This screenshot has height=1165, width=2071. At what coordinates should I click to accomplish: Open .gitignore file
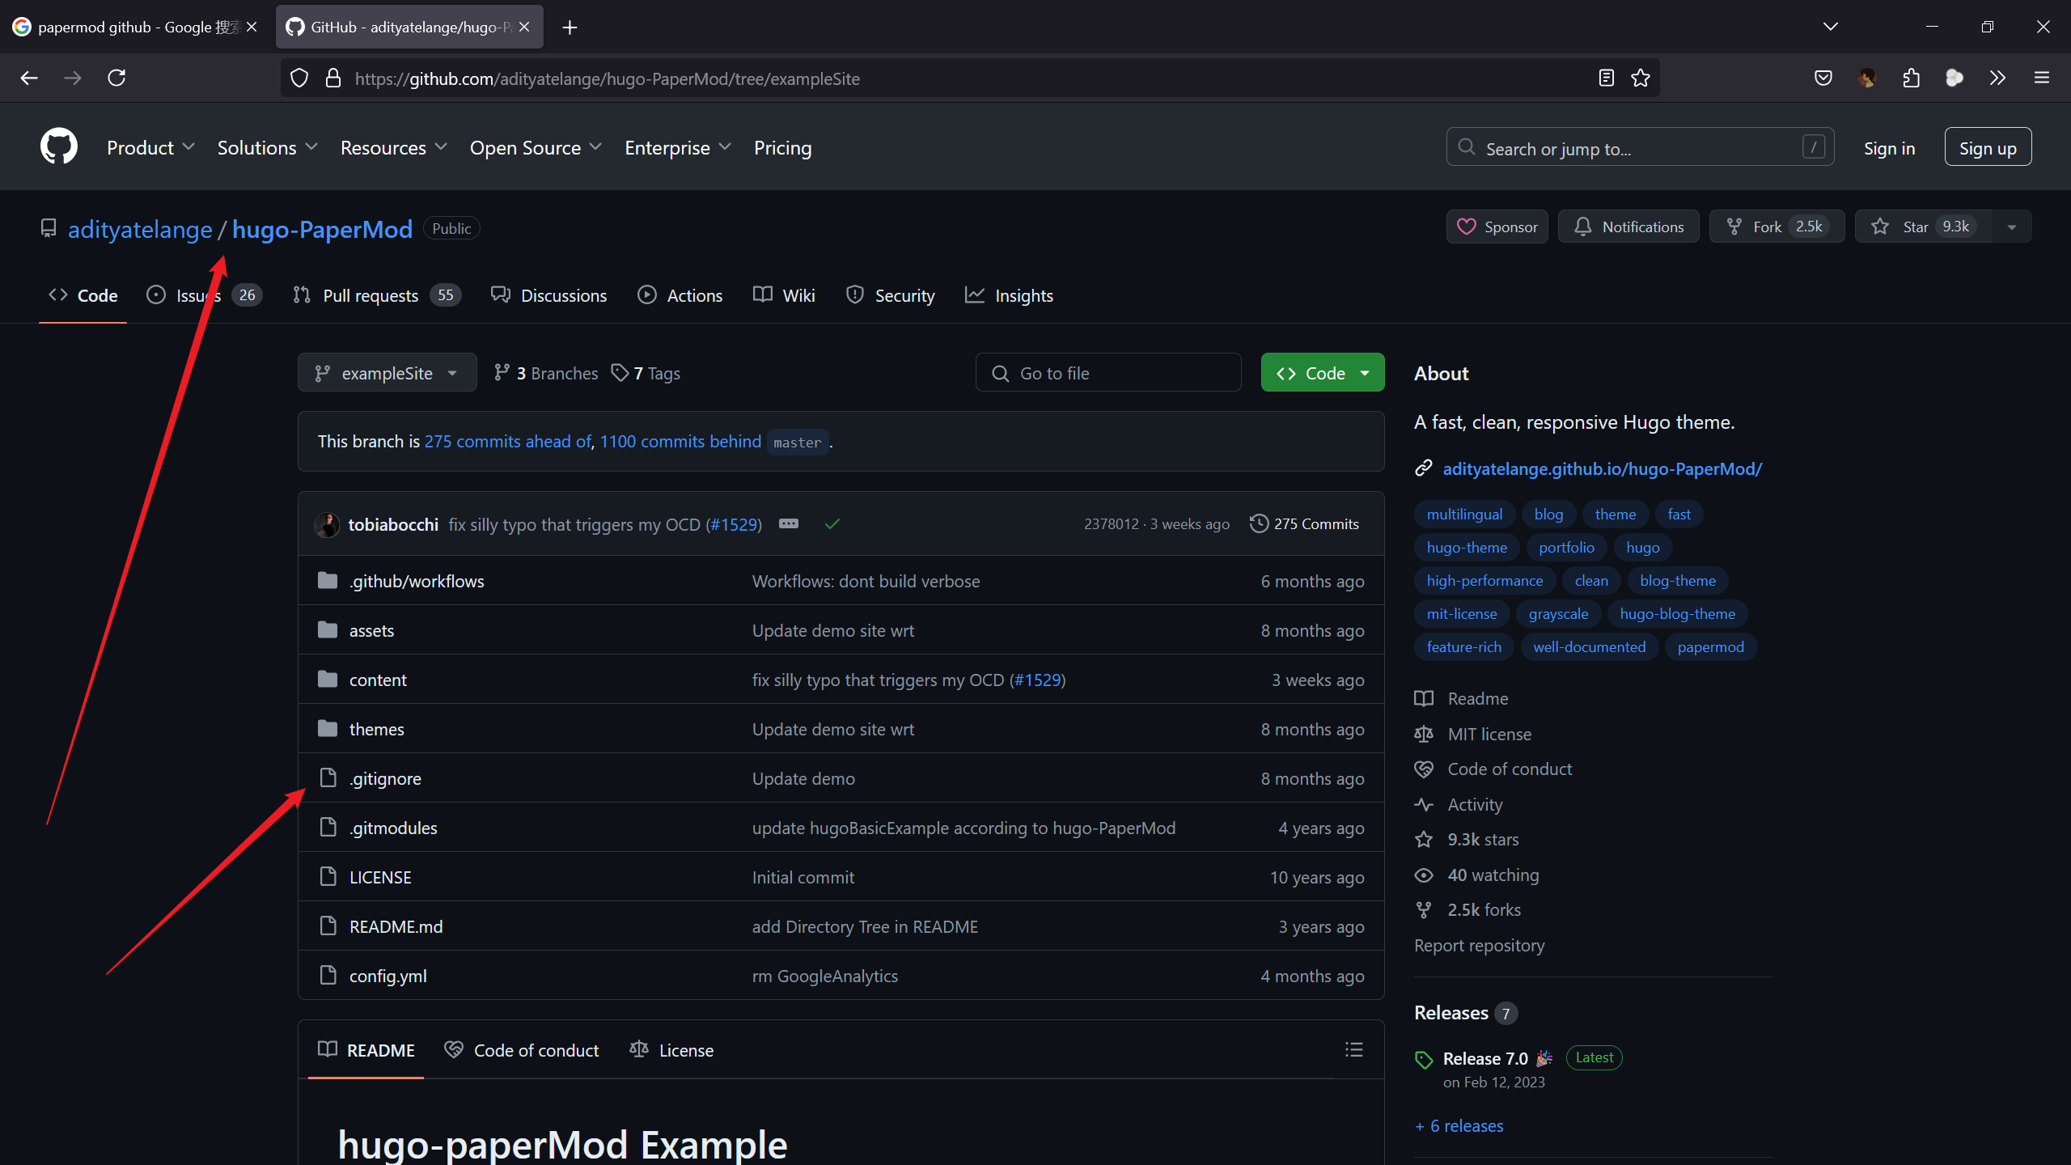tap(385, 778)
